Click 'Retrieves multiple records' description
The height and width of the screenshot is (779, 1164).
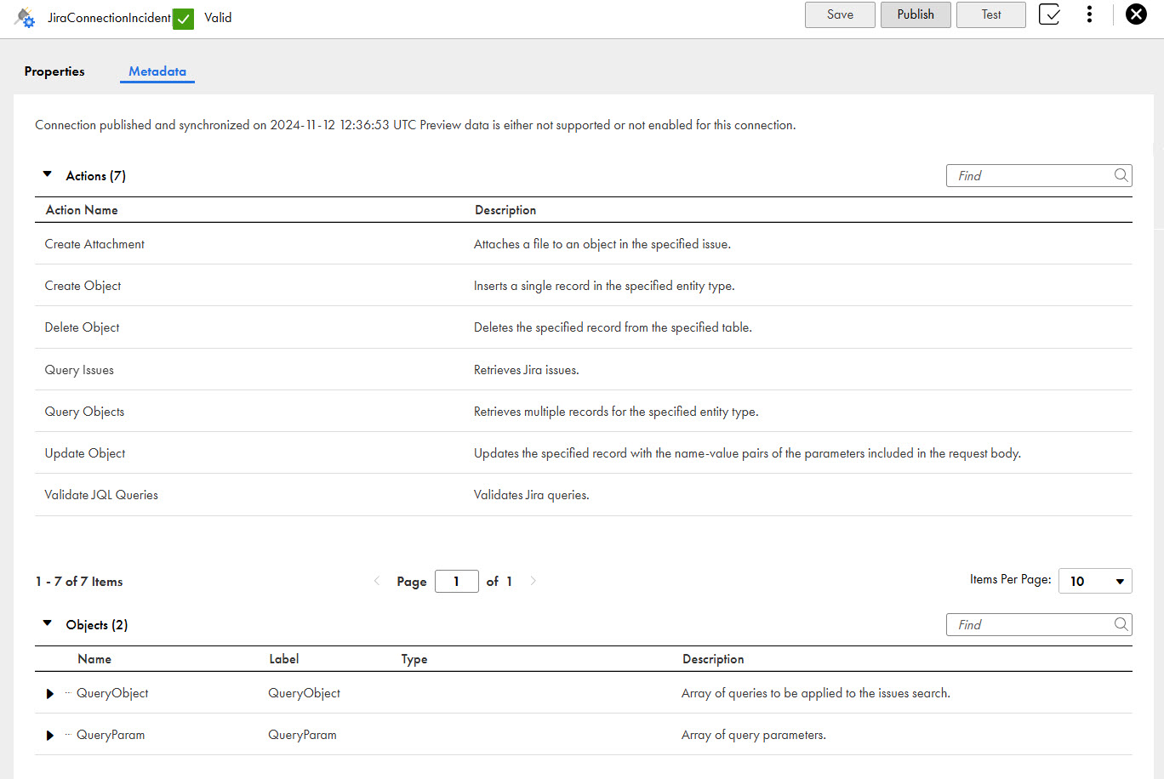click(616, 412)
